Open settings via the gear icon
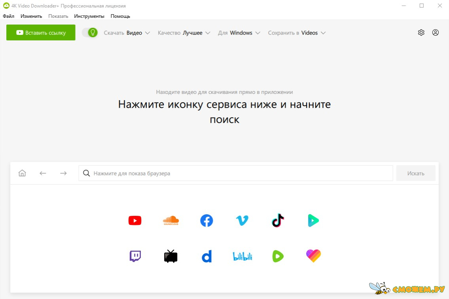Screen dimensions: 449x299 (421, 32)
